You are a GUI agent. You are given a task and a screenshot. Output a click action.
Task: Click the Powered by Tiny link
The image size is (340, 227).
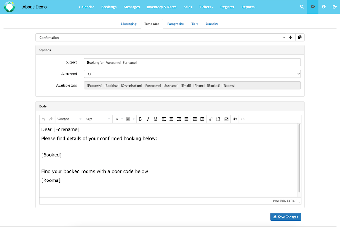285,201
